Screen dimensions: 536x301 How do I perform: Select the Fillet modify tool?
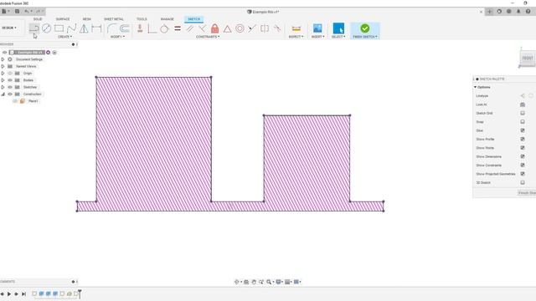tap(111, 28)
